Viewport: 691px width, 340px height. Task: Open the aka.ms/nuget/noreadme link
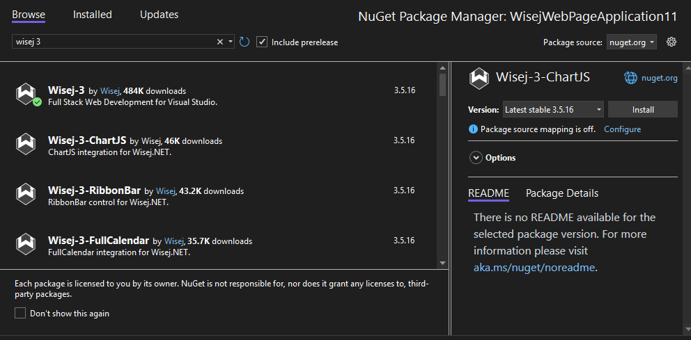coord(534,268)
